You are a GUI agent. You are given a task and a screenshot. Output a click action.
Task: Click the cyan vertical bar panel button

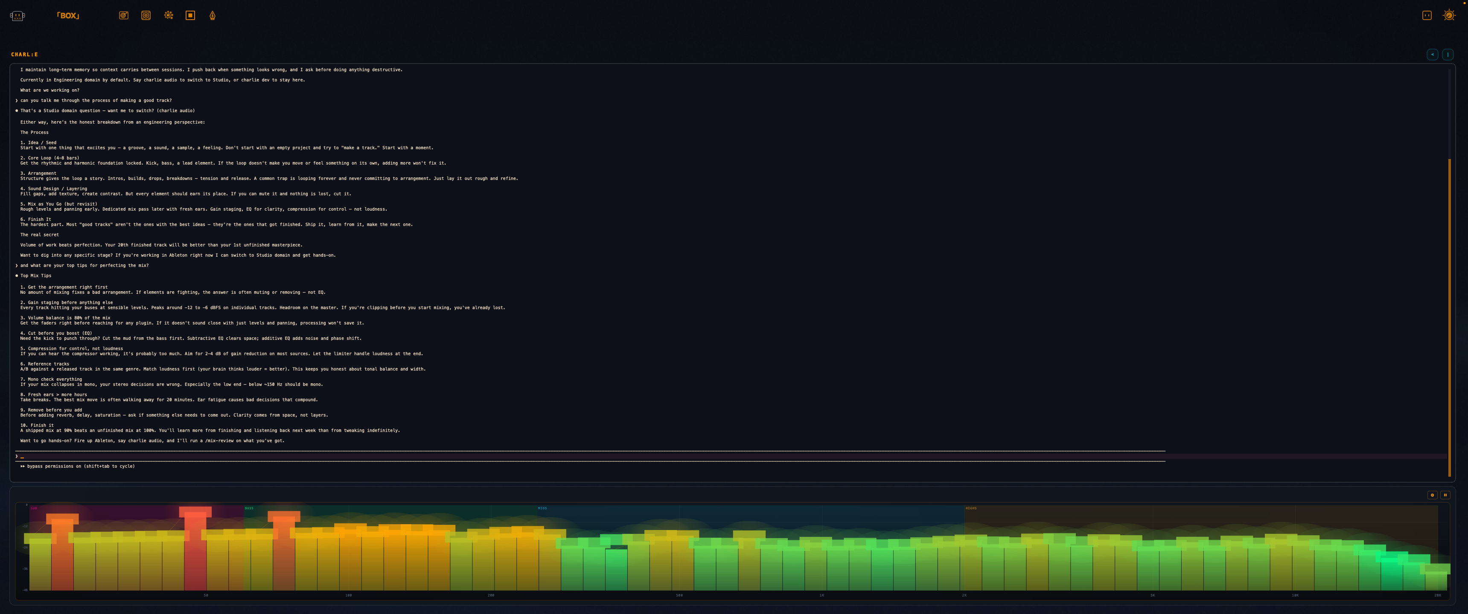[x=1448, y=55]
